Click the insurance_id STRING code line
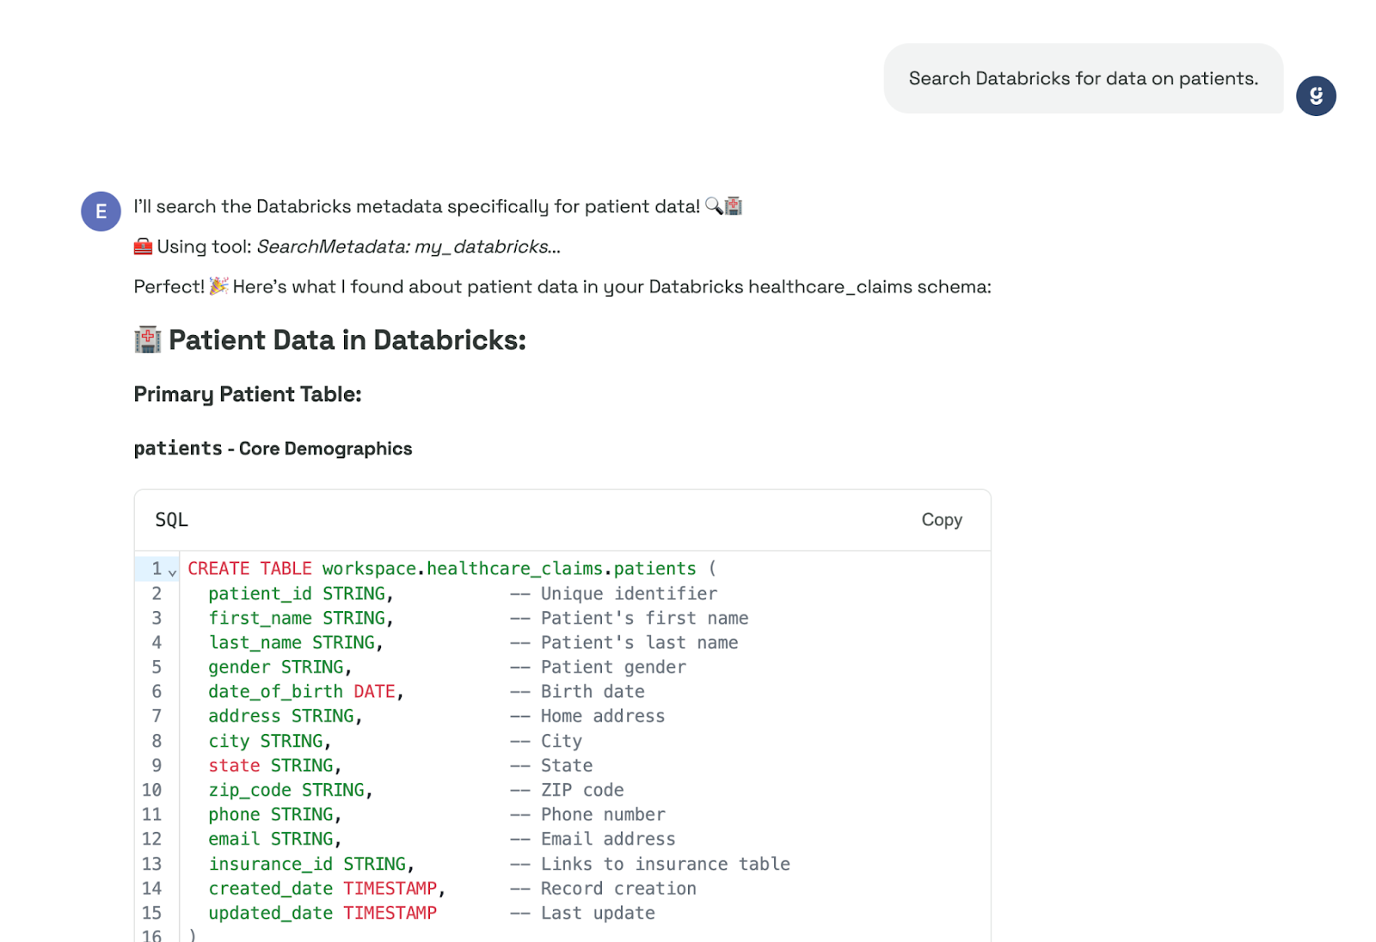1376x942 pixels. coord(310,864)
